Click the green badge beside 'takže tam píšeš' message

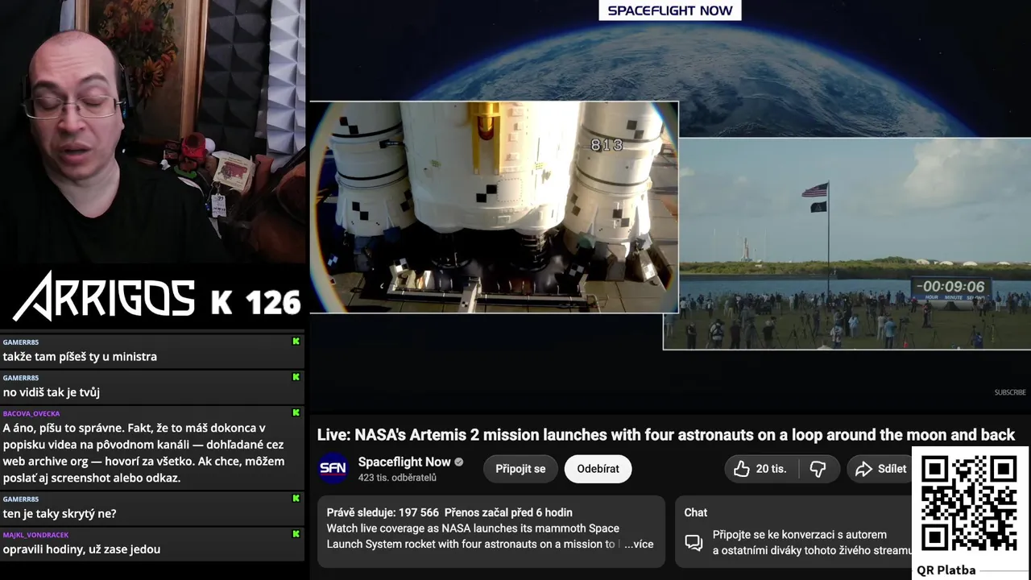296,342
